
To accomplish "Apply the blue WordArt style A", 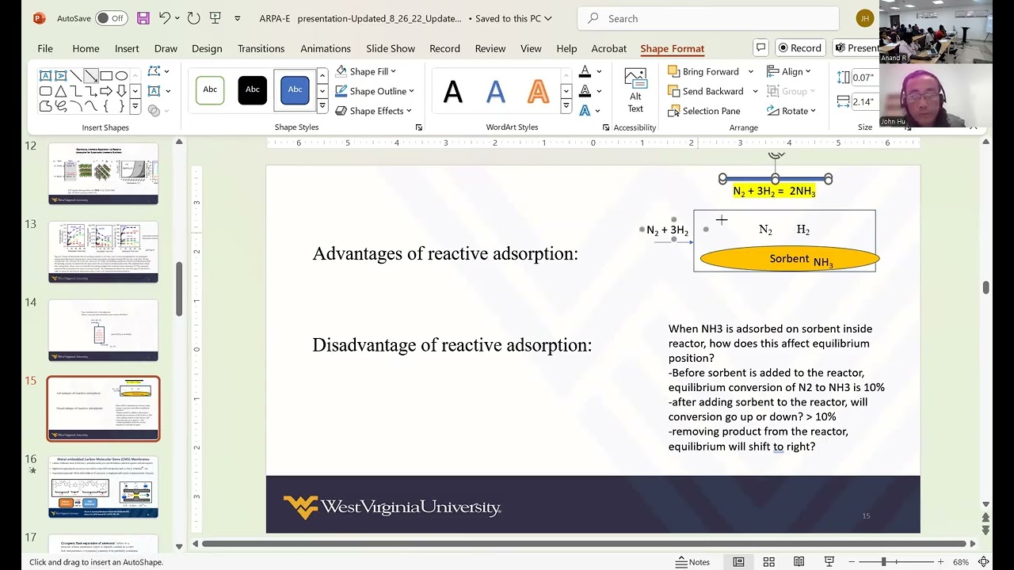I will [496, 92].
